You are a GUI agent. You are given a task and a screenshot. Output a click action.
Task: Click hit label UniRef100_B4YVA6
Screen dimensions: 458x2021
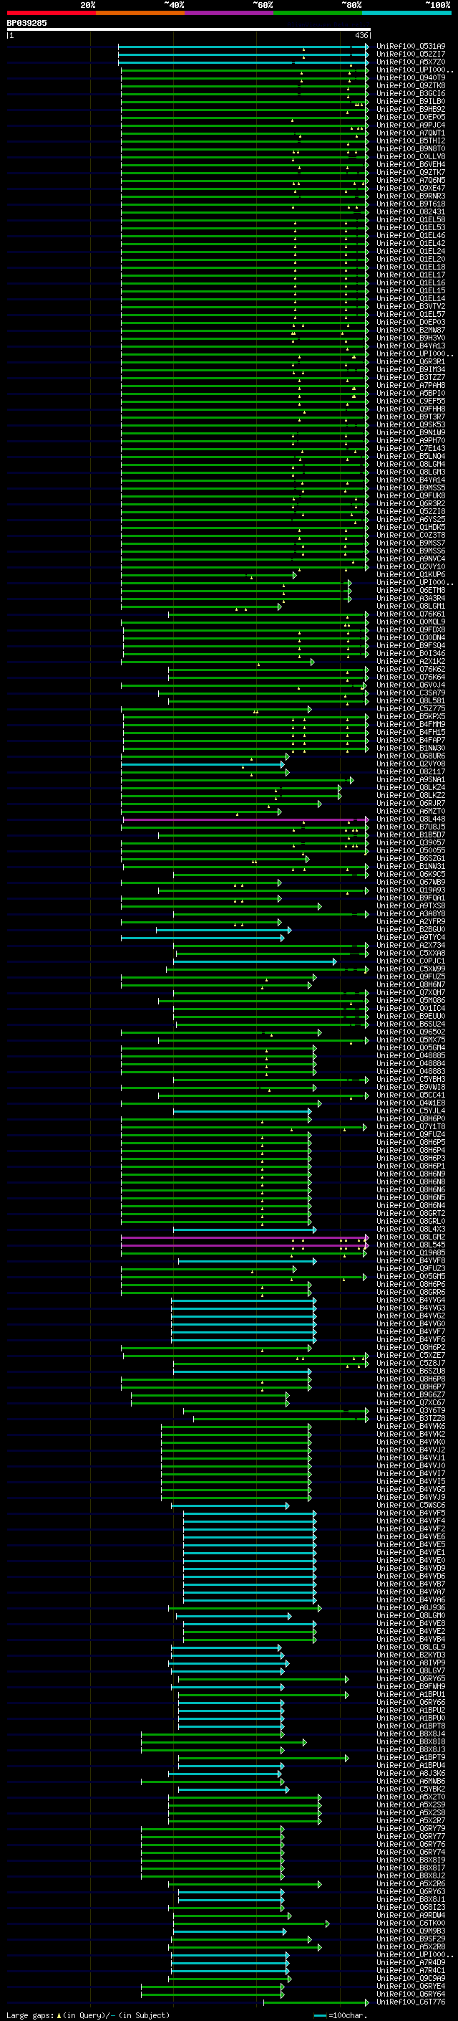click(411, 1599)
